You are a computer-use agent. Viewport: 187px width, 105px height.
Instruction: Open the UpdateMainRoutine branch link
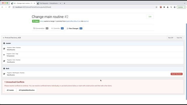73,21
